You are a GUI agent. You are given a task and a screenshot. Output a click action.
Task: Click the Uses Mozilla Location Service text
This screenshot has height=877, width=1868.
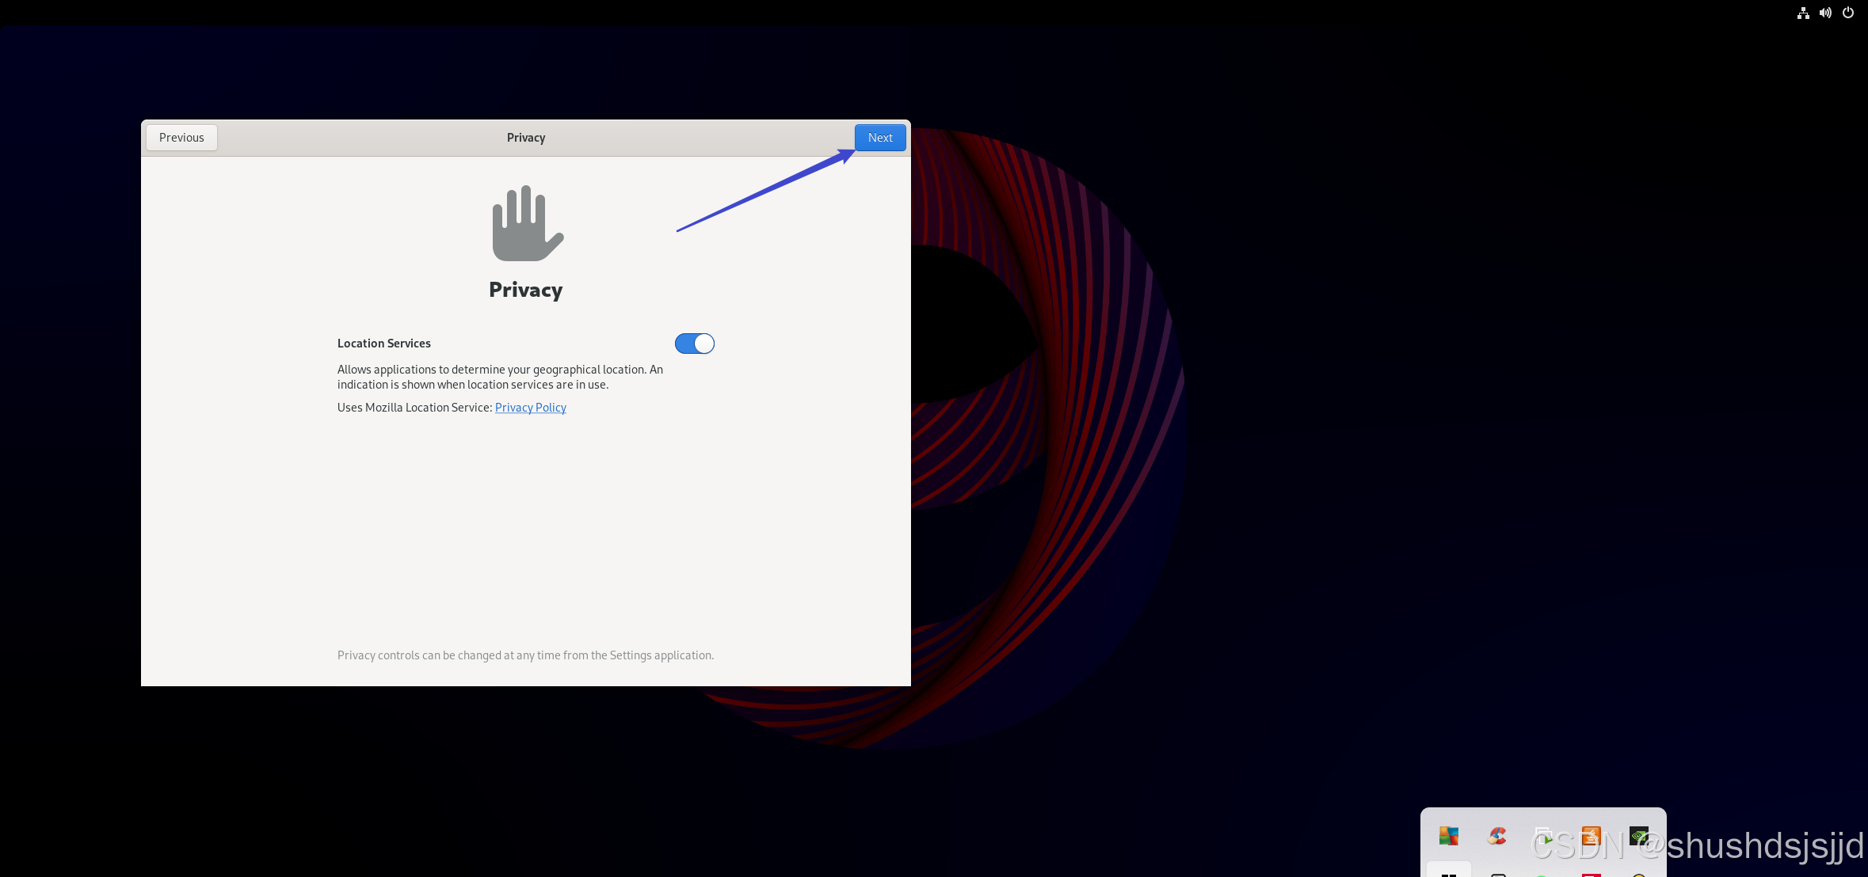414,408
